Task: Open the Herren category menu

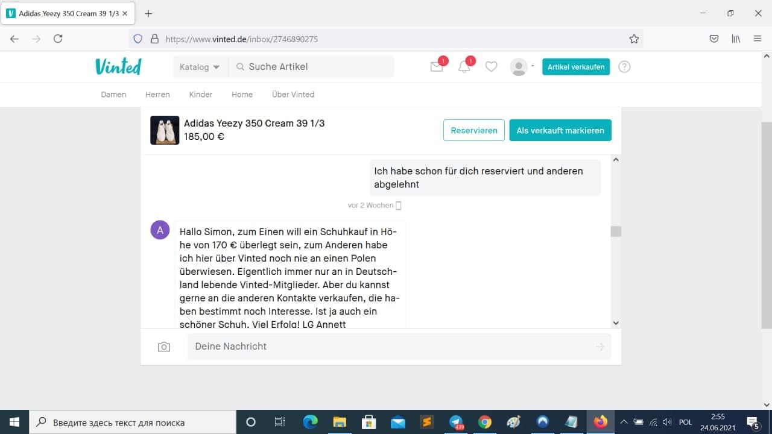Action: tap(157, 95)
